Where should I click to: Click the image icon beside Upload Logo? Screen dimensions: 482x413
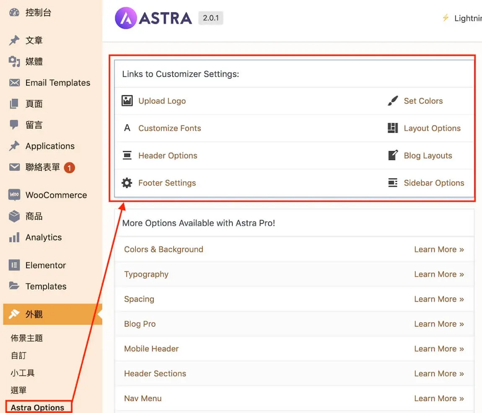[127, 101]
